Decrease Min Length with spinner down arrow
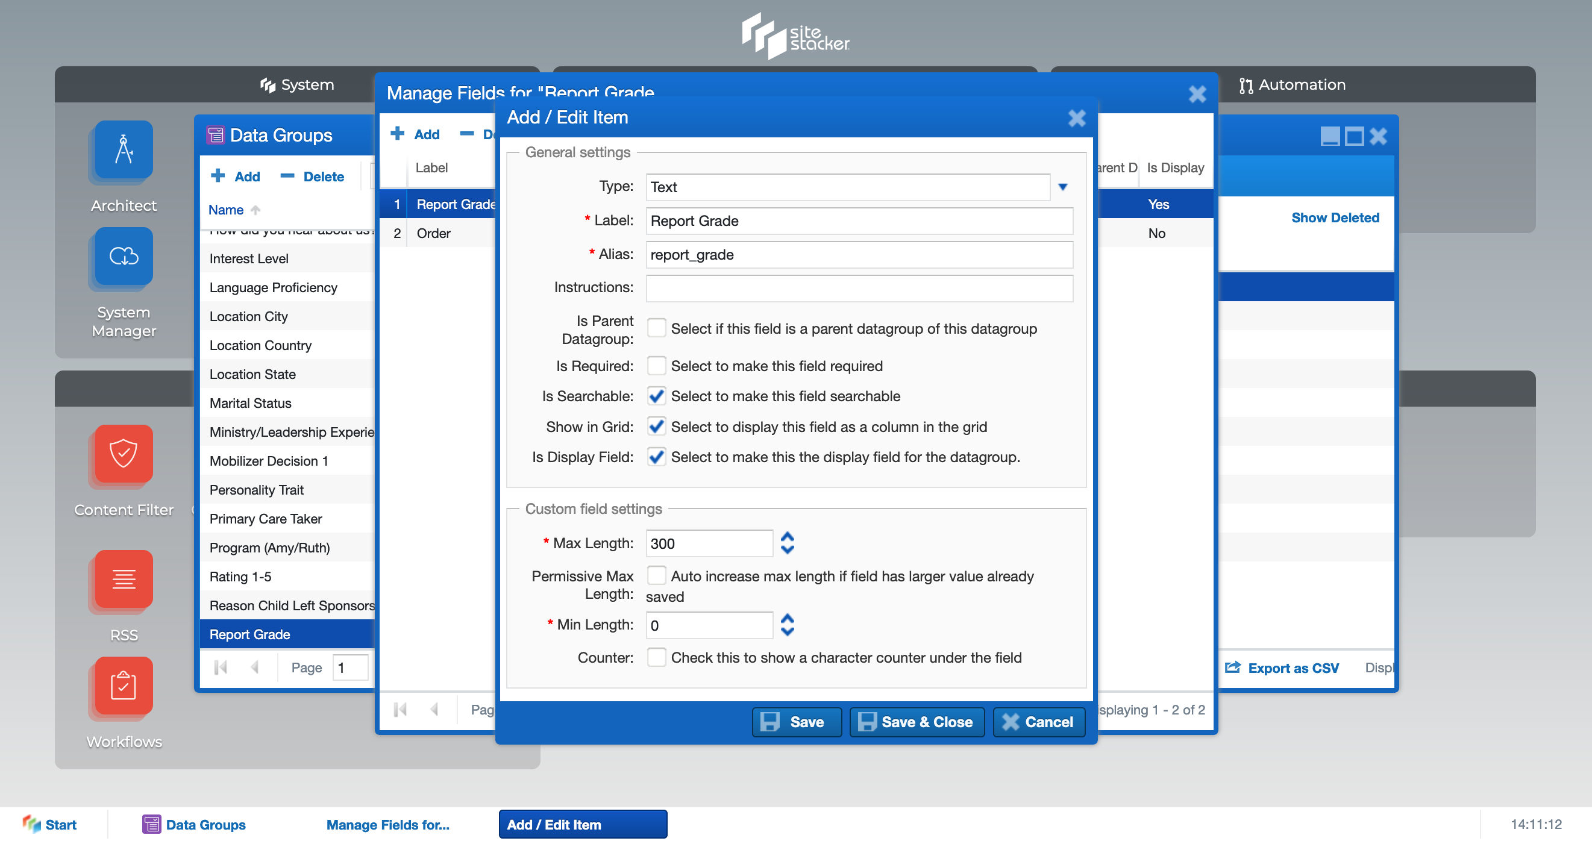1592x841 pixels. pos(787,631)
